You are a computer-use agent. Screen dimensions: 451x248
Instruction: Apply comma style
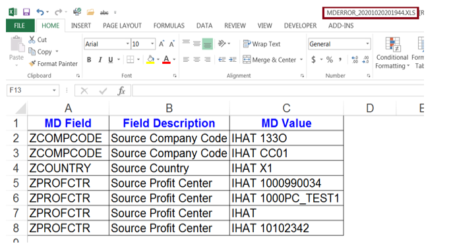point(340,59)
